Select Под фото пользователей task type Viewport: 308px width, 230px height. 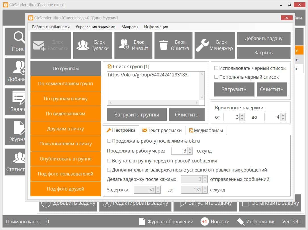(x=66, y=174)
